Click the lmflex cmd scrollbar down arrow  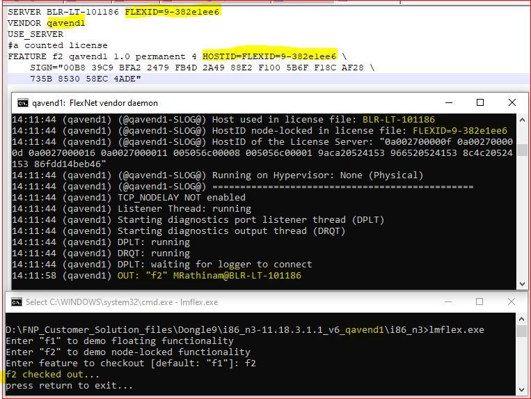[x=521, y=390]
